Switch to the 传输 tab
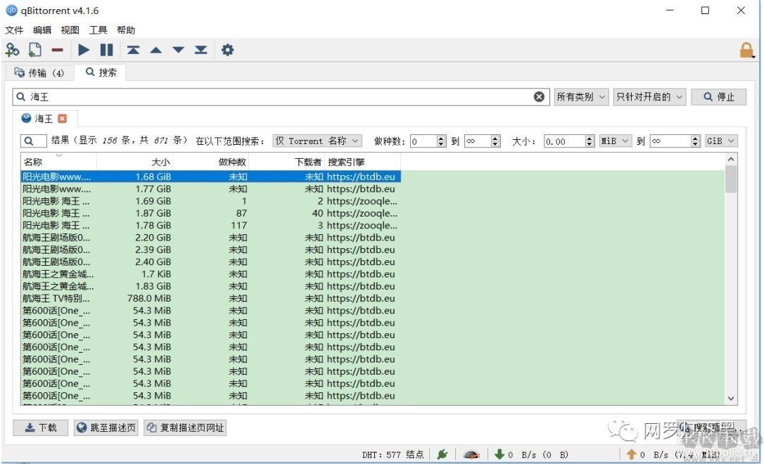 tap(40, 72)
